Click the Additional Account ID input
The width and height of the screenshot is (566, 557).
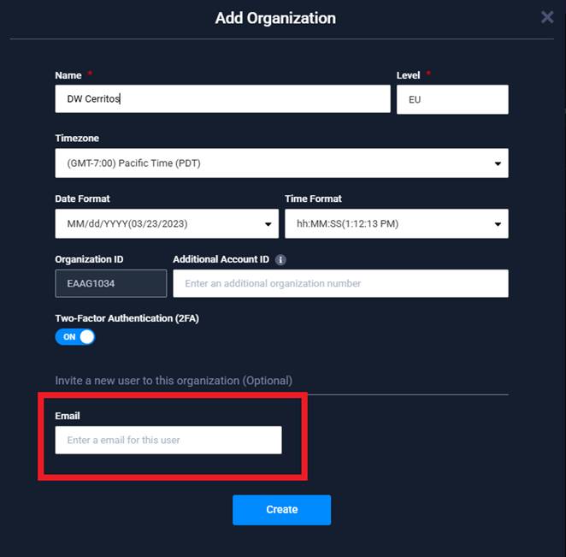tap(340, 283)
